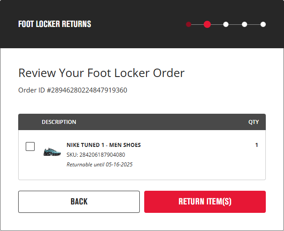Click the Review Your Foot Locker Order heading
This screenshot has width=284, height=231.
pos(102,73)
